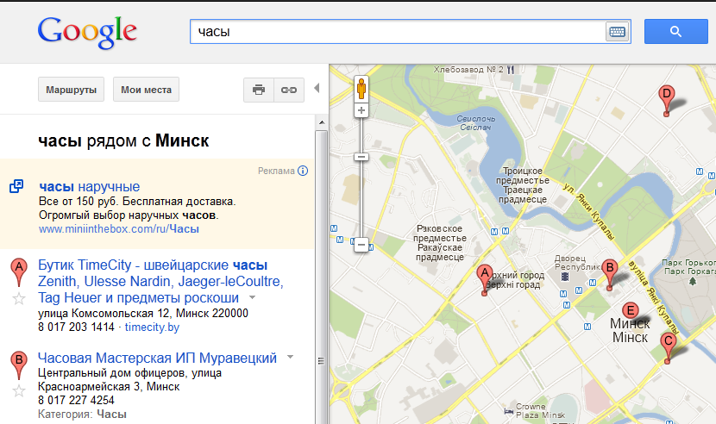Screen dimensions: 716x424
Task: Zoom in with the plus button
Action: [x=361, y=110]
